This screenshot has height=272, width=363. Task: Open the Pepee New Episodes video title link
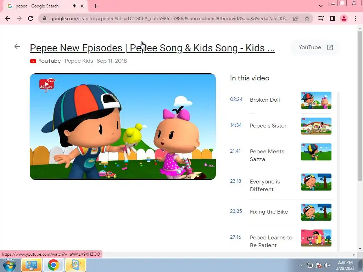click(152, 48)
